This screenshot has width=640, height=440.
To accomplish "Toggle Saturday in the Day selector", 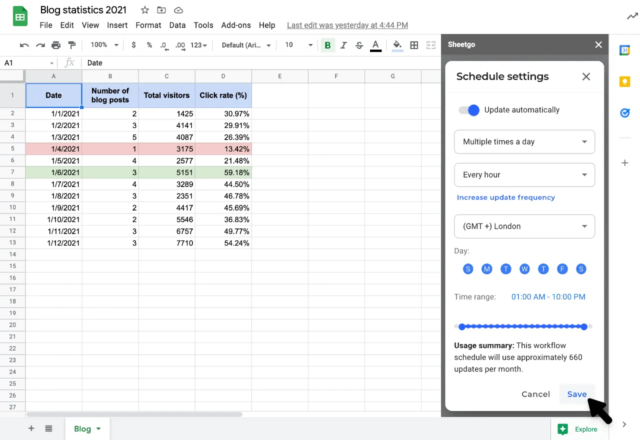I will click(581, 269).
